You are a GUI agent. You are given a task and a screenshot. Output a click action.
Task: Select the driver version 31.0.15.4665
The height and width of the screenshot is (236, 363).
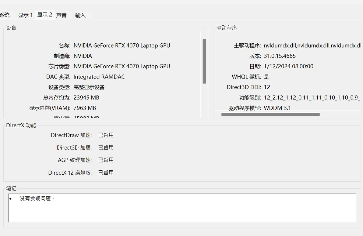(x=280, y=56)
